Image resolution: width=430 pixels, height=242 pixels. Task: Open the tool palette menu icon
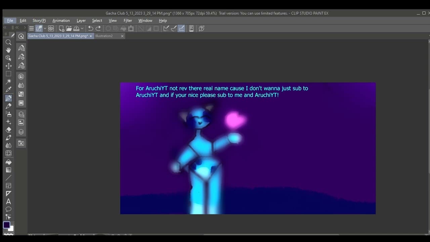pos(6,34)
